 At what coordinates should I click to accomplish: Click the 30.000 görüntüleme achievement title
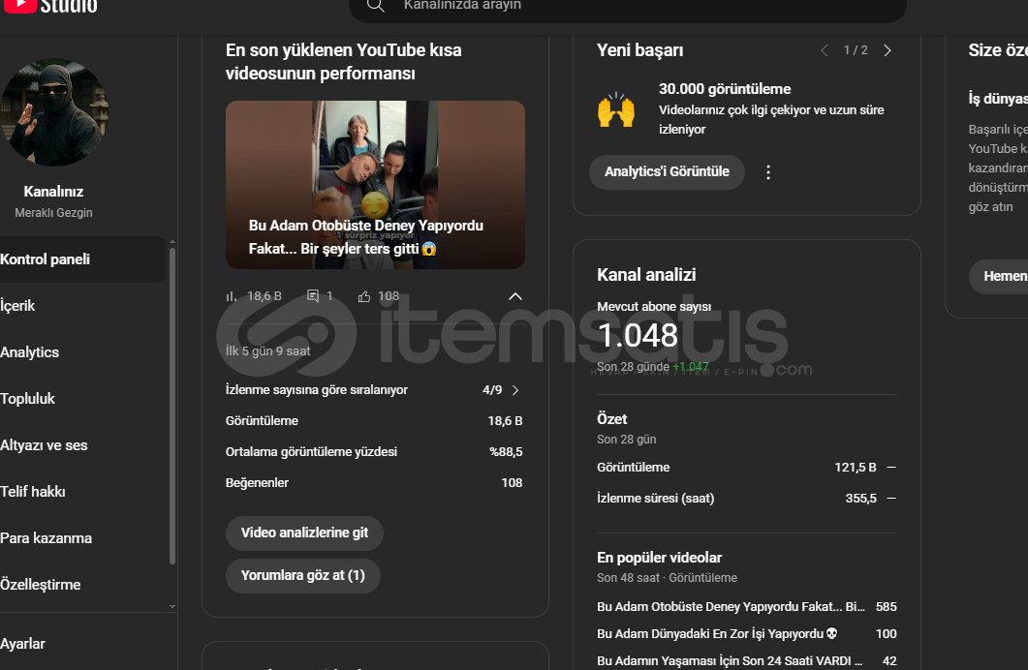click(725, 89)
